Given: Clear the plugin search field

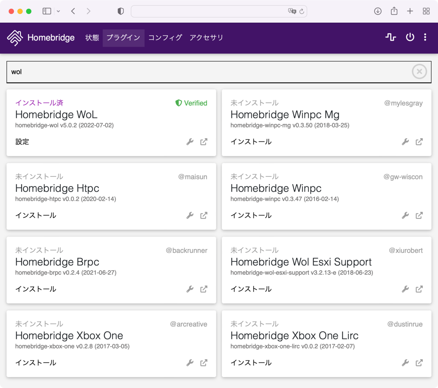Looking at the screenshot, I should click(419, 72).
